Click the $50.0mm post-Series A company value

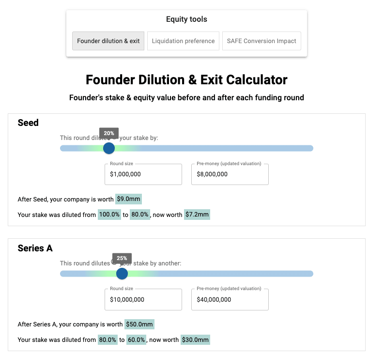(x=139, y=324)
